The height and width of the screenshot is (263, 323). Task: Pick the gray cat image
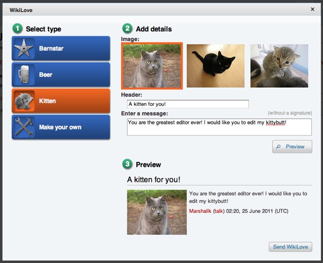click(152, 66)
